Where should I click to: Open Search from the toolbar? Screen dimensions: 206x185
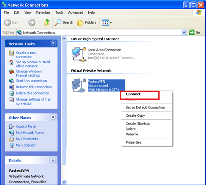[64, 22]
